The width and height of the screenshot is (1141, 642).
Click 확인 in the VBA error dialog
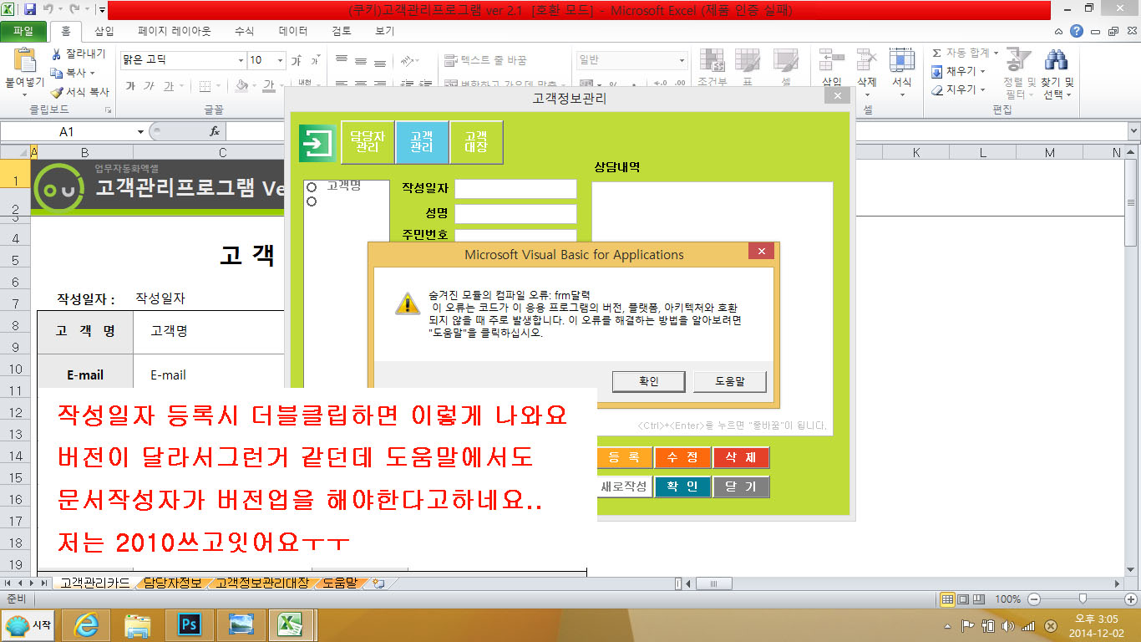pos(649,381)
